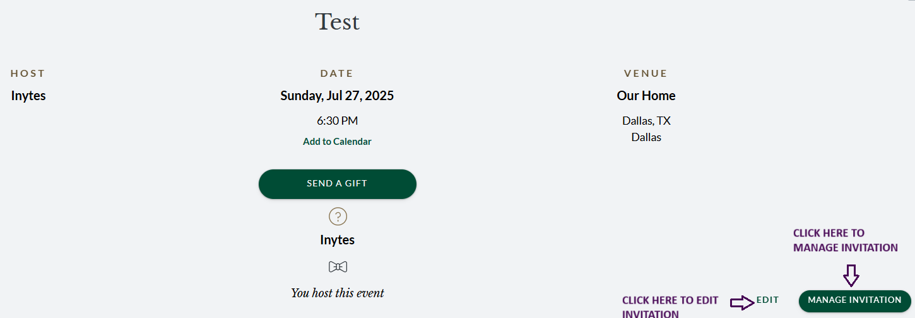Click the Our Home venue name
Viewport: 915px width, 318px height.
646,96
